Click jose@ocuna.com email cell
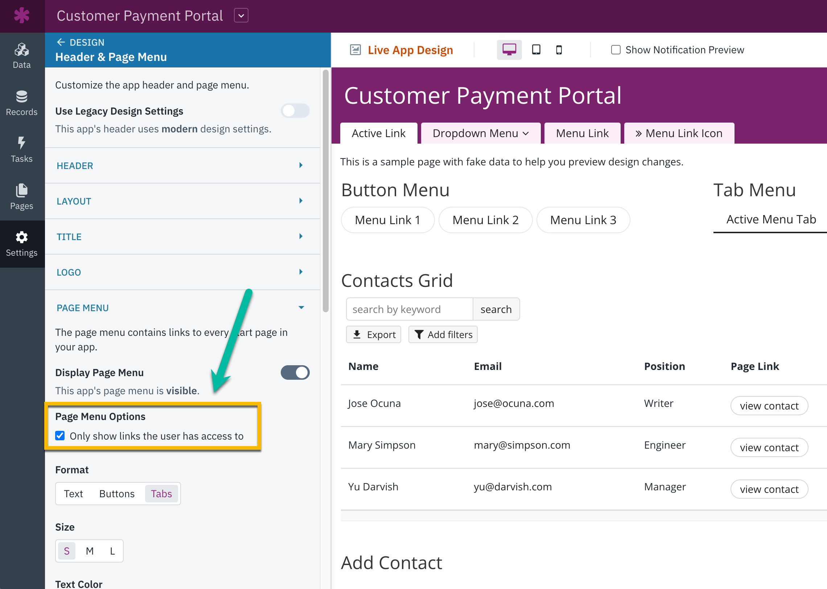827x589 pixels. [x=514, y=403]
